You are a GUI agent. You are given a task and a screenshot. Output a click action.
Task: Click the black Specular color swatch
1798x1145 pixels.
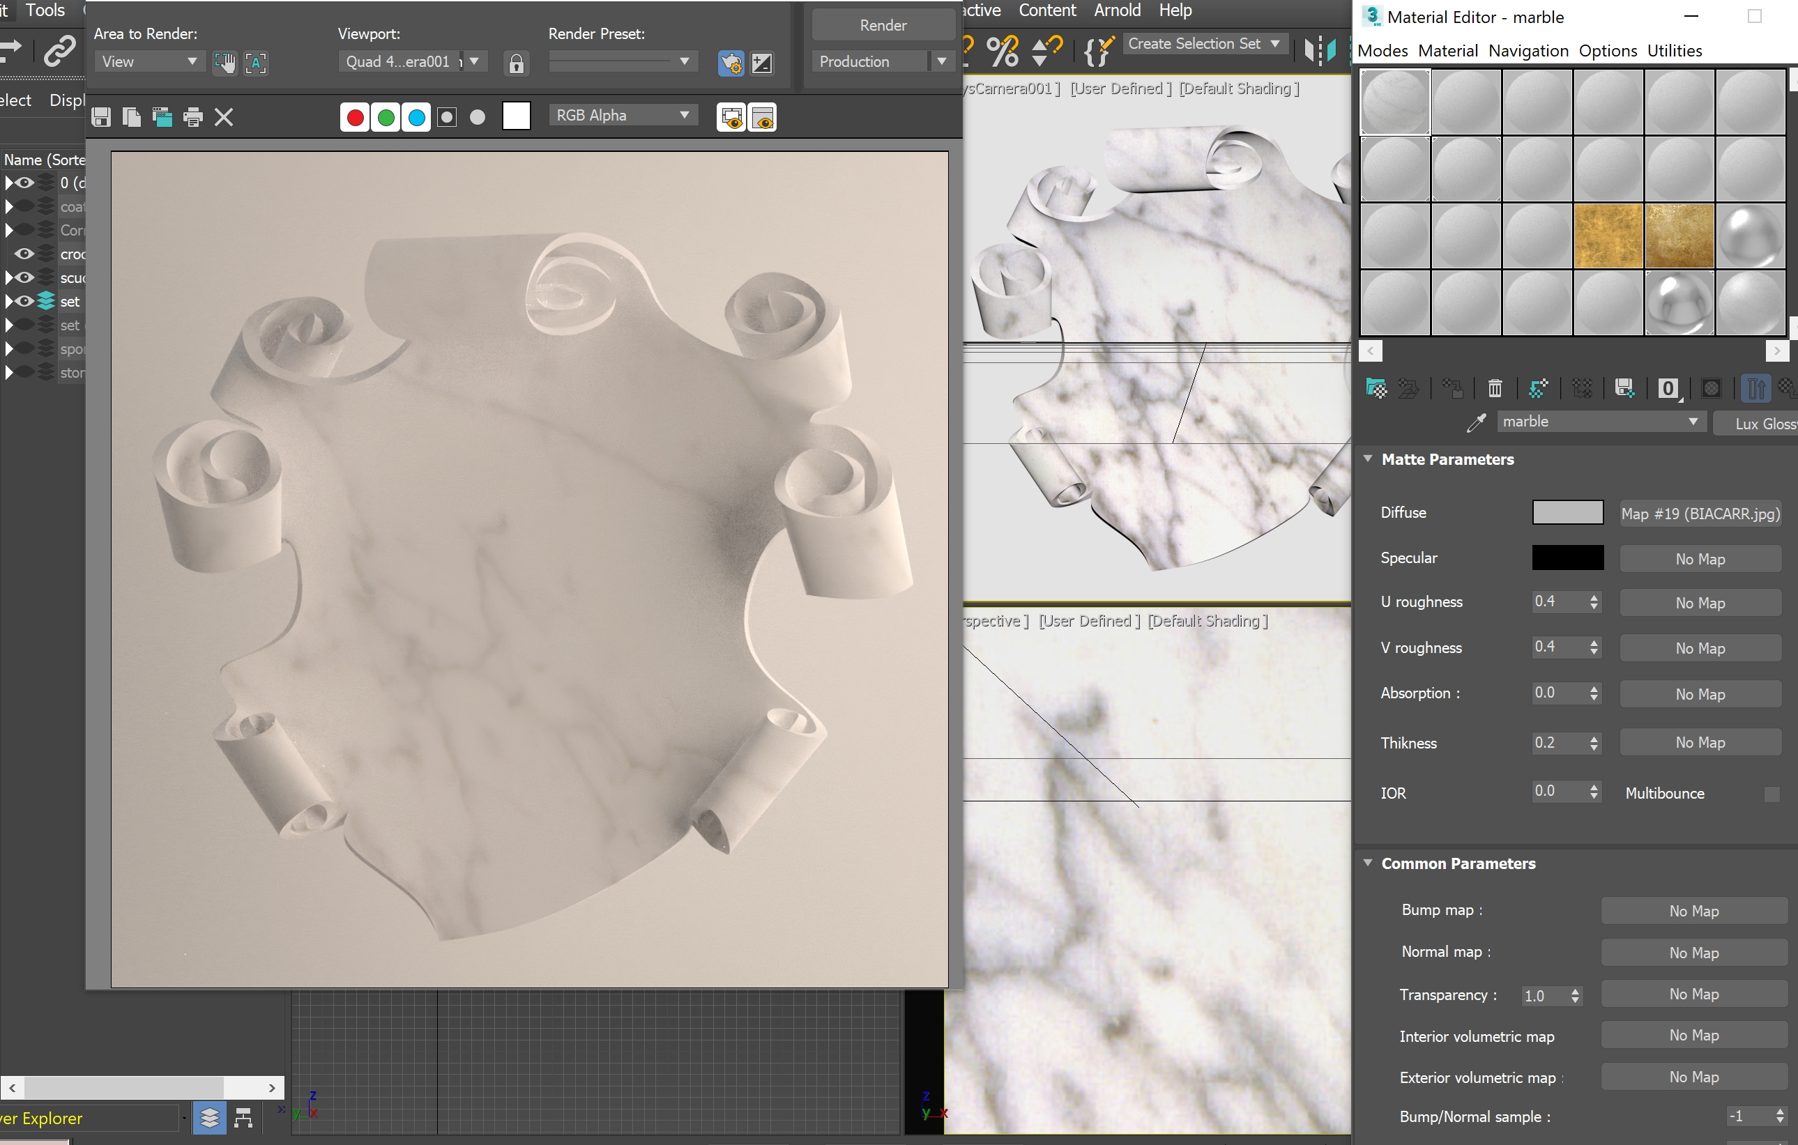pyautogui.click(x=1567, y=558)
